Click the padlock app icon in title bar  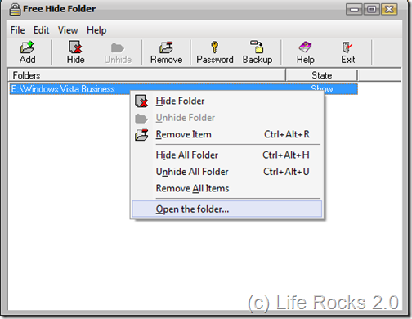click(15, 9)
